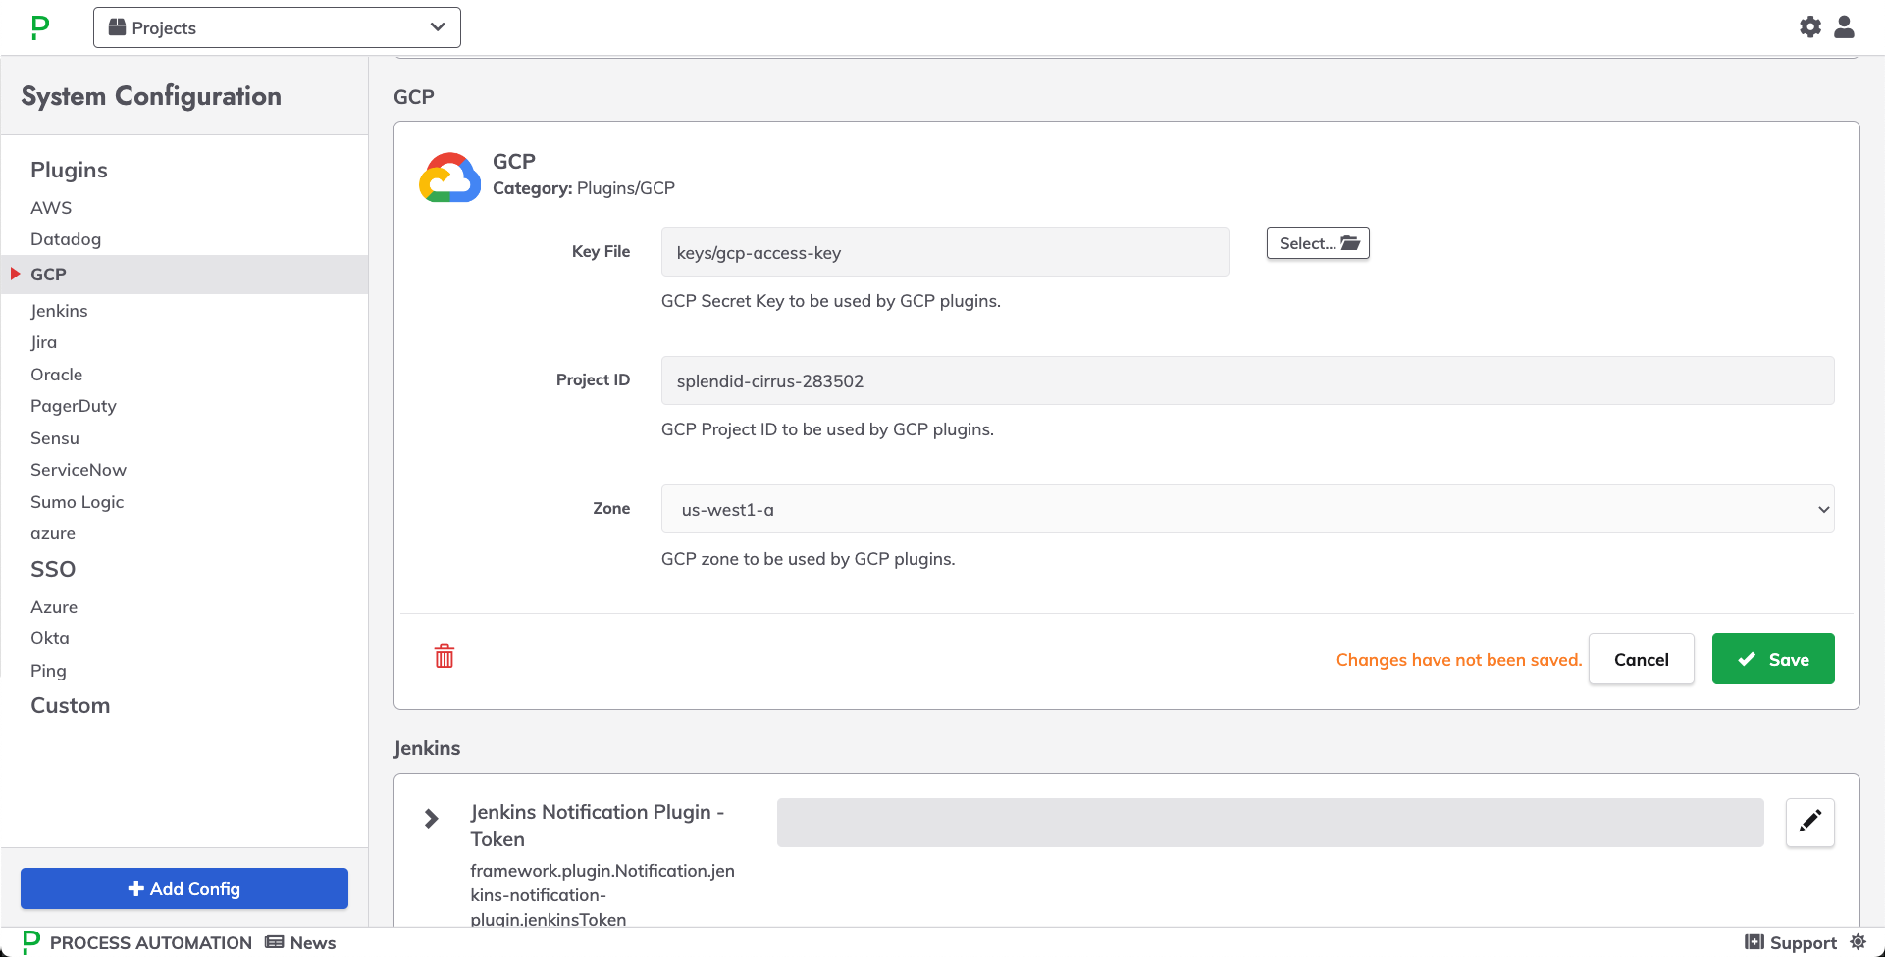1885x957 pixels.
Task: Open the Plugins section heading
Action: (69, 170)
